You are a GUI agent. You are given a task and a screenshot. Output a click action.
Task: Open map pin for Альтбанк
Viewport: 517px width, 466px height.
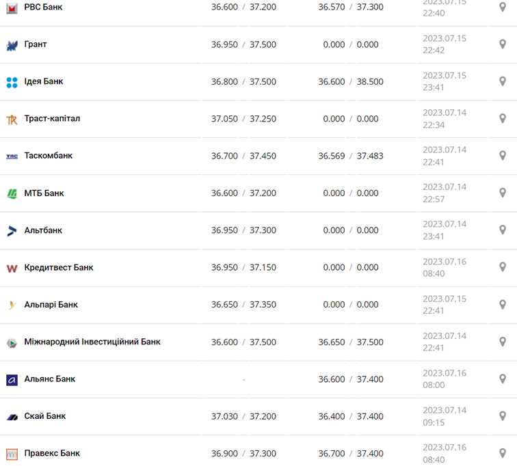coord(503,230)
